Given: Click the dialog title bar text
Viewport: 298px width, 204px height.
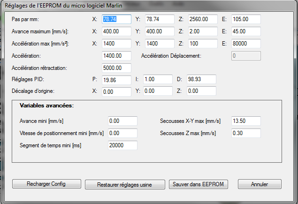Looking at the screenshot, I should coord(63,6).
